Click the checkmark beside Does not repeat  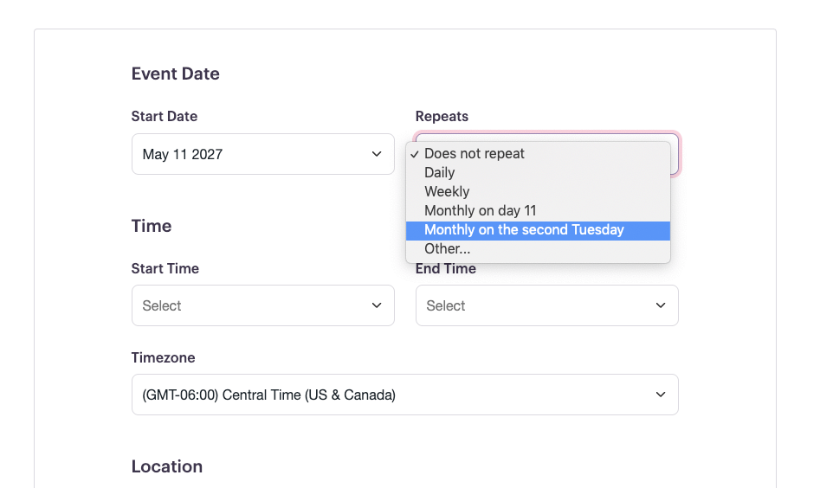coord(416,154)
